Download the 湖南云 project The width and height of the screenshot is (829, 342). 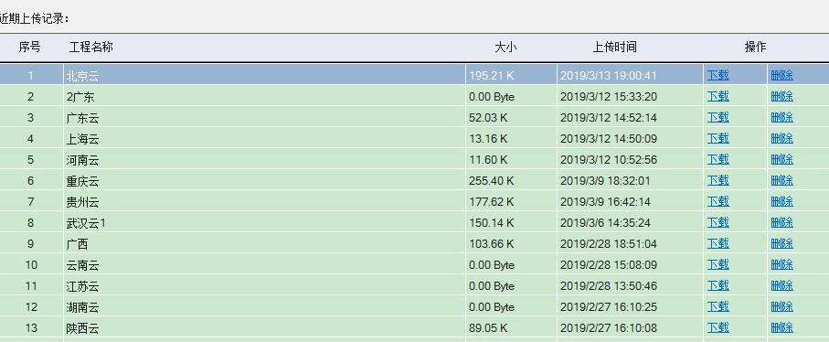[718, 306]
